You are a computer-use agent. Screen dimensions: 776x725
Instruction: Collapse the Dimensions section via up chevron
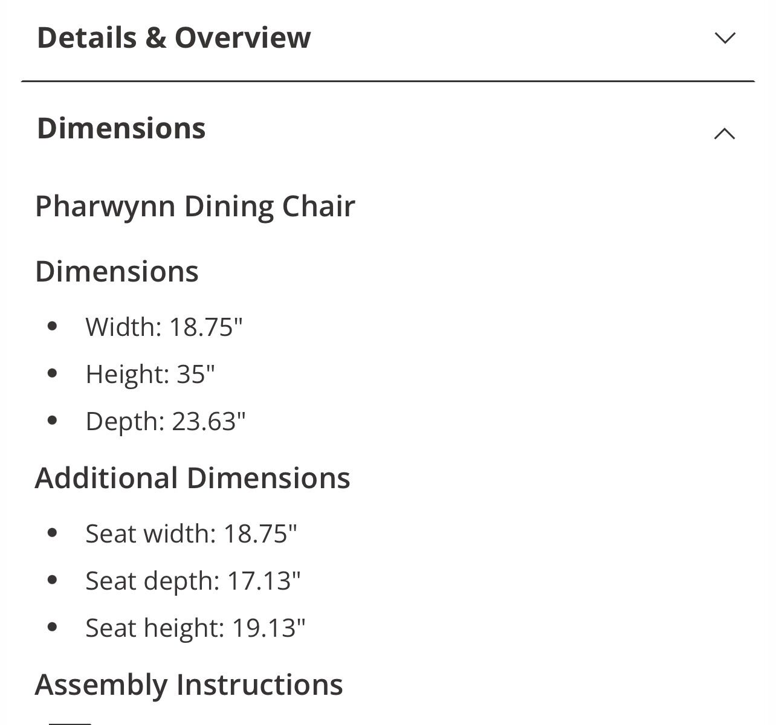pyautogui.click(x=725, y=134)
